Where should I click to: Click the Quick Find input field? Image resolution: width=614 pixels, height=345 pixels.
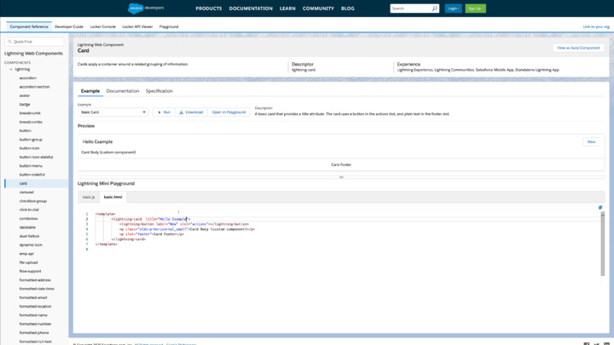[x=36, y=41]
